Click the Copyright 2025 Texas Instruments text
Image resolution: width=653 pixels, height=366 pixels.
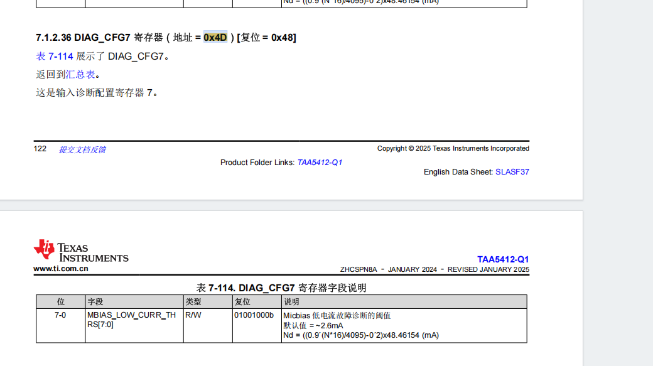(x=453, y=148)
